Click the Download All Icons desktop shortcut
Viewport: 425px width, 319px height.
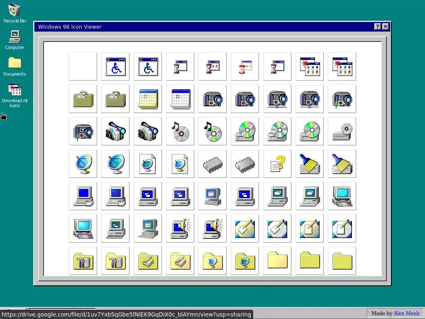(x=15, y=95)
